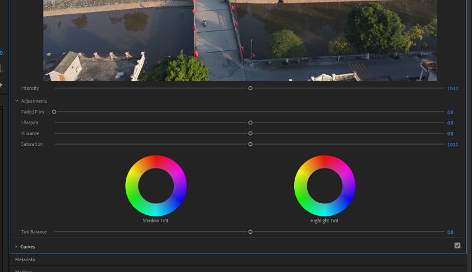
Task: Click the Sharpen value field
Action: pyautogui.click(x=450, y=123)
